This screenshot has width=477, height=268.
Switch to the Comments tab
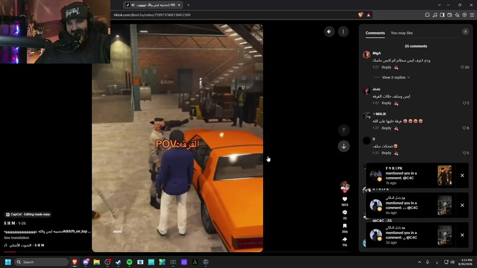[375, 33]
